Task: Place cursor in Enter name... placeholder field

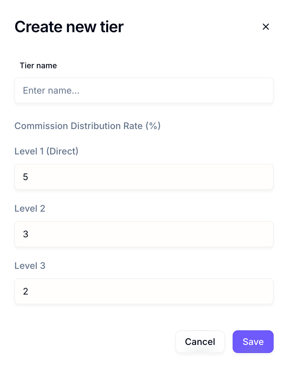Action: pyautogui.click(x=144, y=90)
